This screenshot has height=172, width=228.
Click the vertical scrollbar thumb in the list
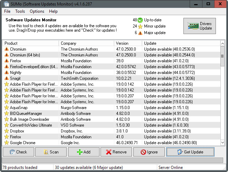222,56
